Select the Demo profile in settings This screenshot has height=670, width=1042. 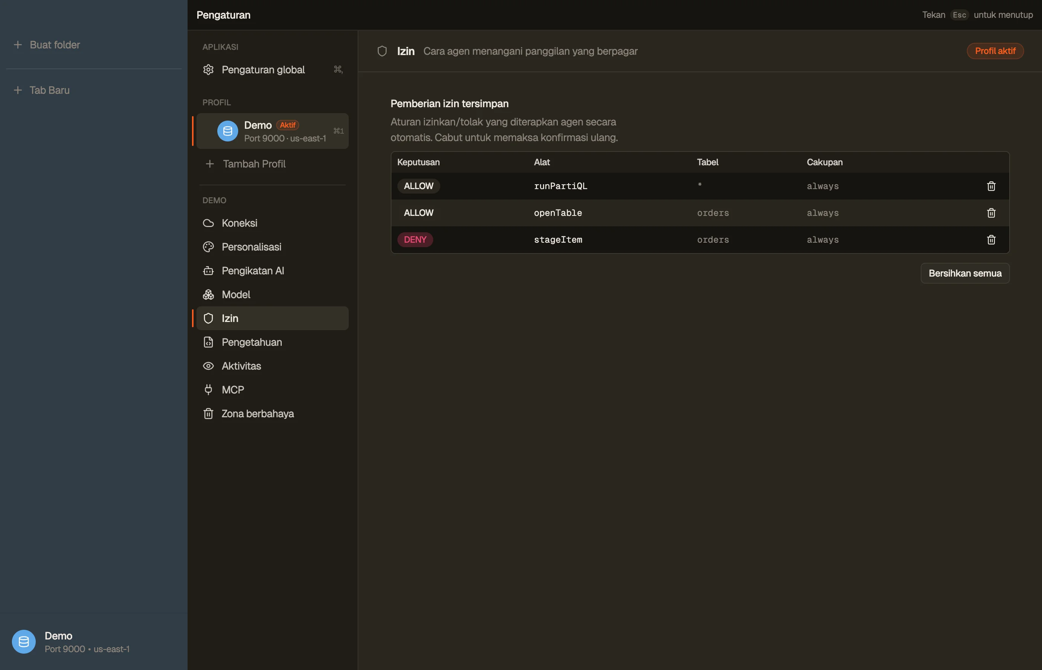point(272,131)
